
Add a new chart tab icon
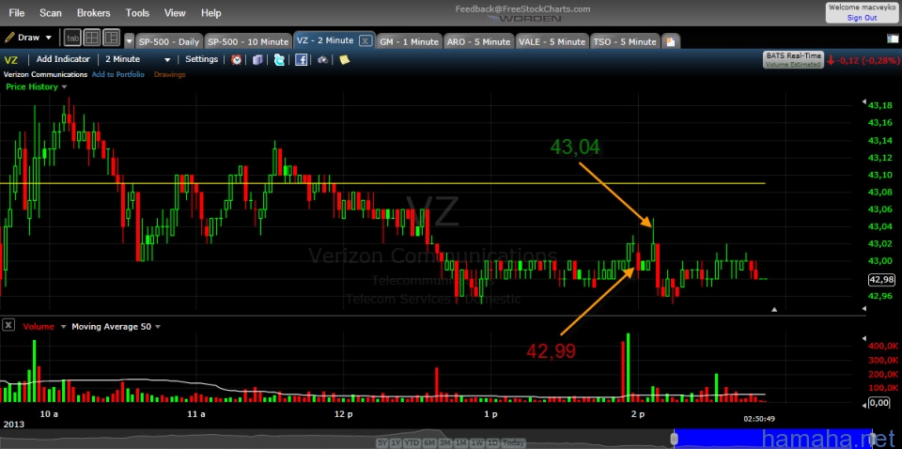[x=671, y=41]
